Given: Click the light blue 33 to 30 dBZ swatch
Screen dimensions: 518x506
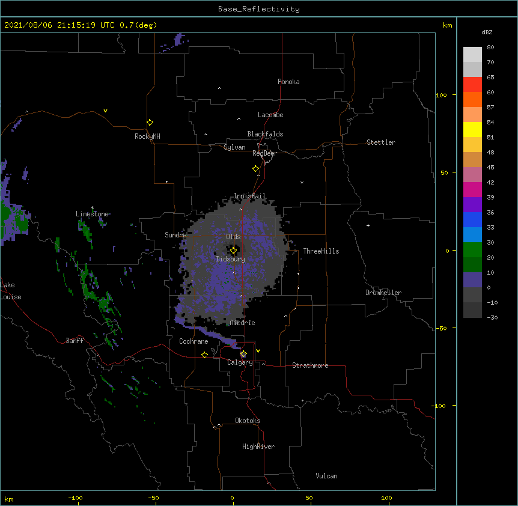Looking at the screenshot, I should [x=472, y=235].
